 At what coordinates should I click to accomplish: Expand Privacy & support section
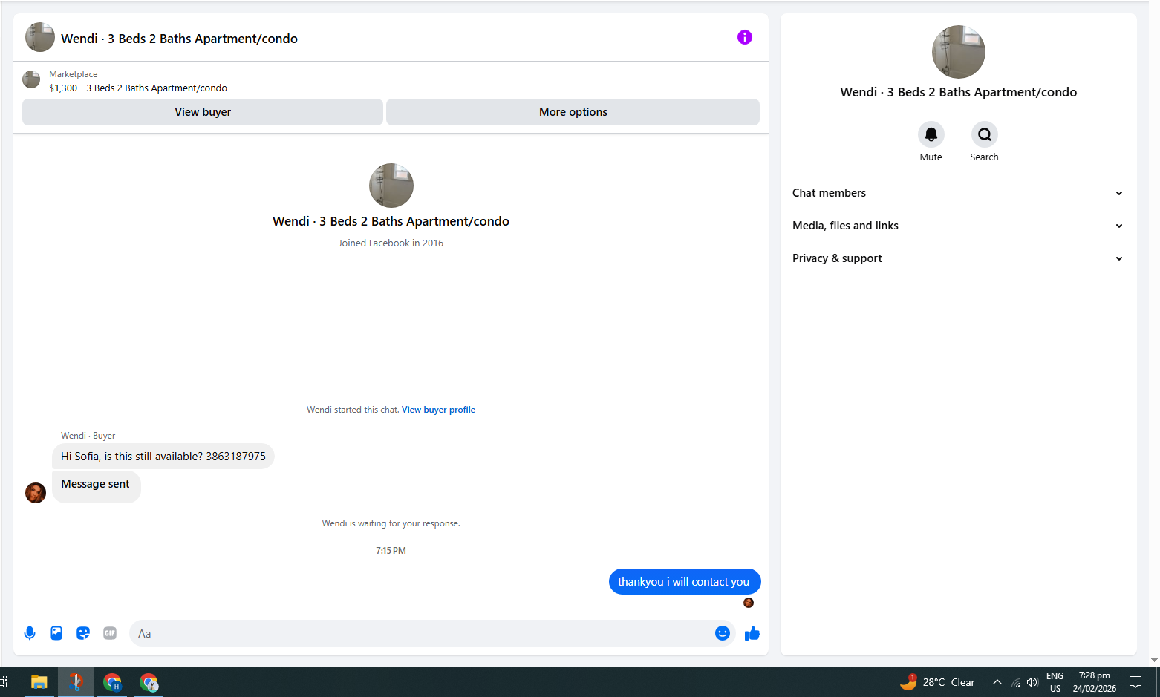(x=958, y=258)
